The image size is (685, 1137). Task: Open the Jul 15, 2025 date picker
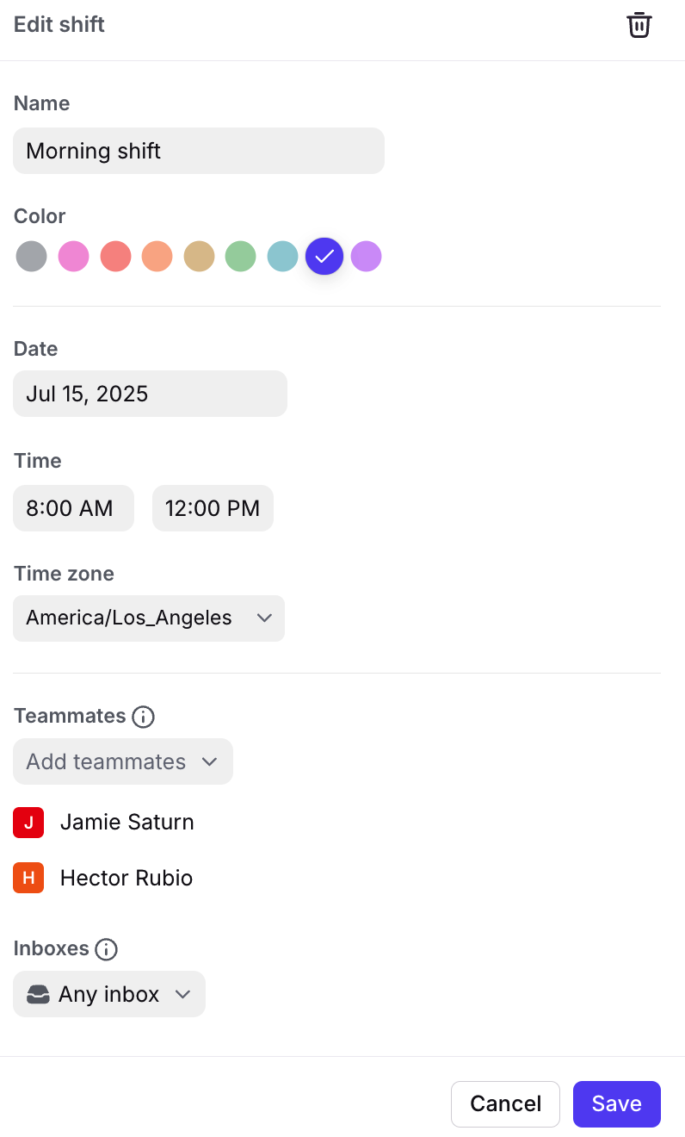pos(150,394)
